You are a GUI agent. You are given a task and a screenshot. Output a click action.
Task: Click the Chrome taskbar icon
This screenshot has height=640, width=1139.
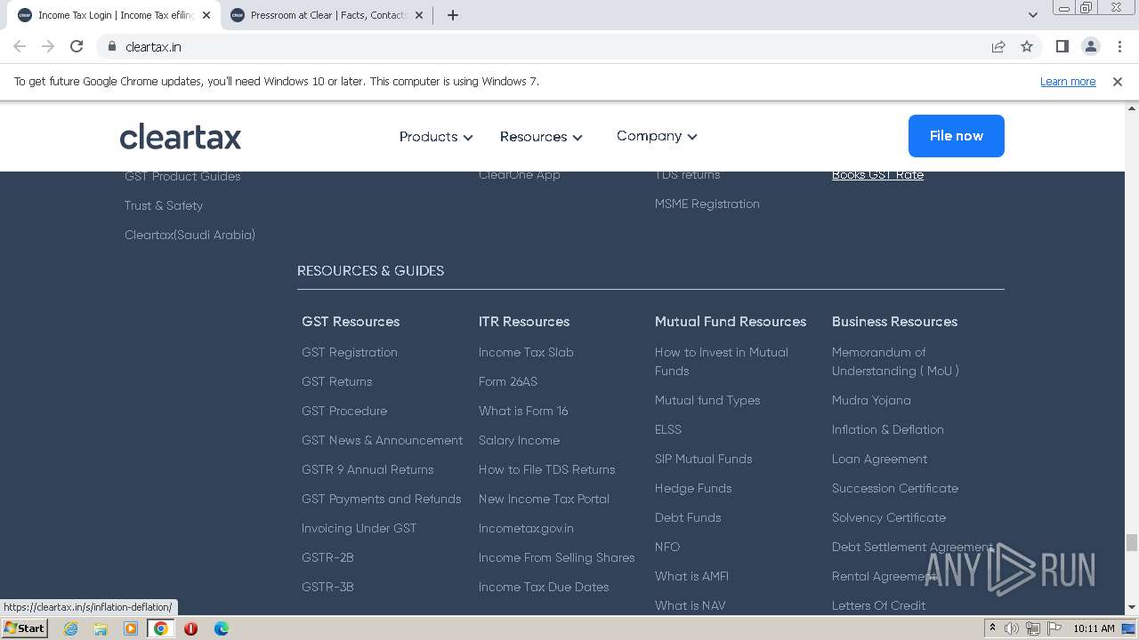pos(160,628)
